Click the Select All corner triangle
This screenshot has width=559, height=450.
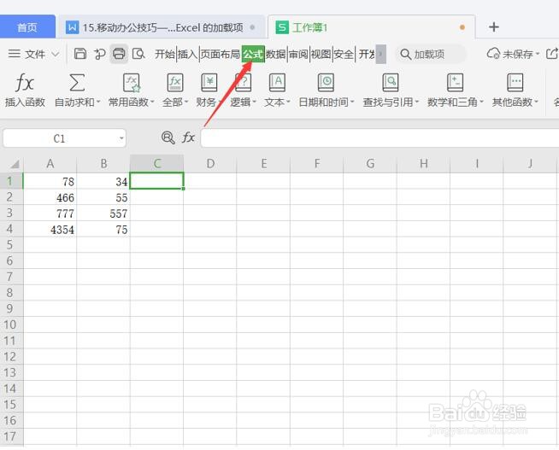[15, 164]
